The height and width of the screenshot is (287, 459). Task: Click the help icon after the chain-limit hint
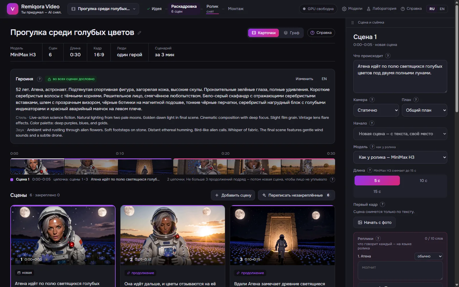coord(332,180)
